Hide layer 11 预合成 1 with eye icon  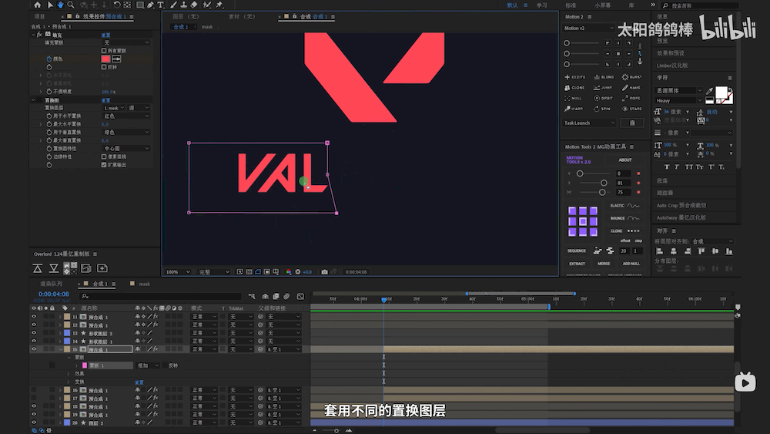coord(34,317)
